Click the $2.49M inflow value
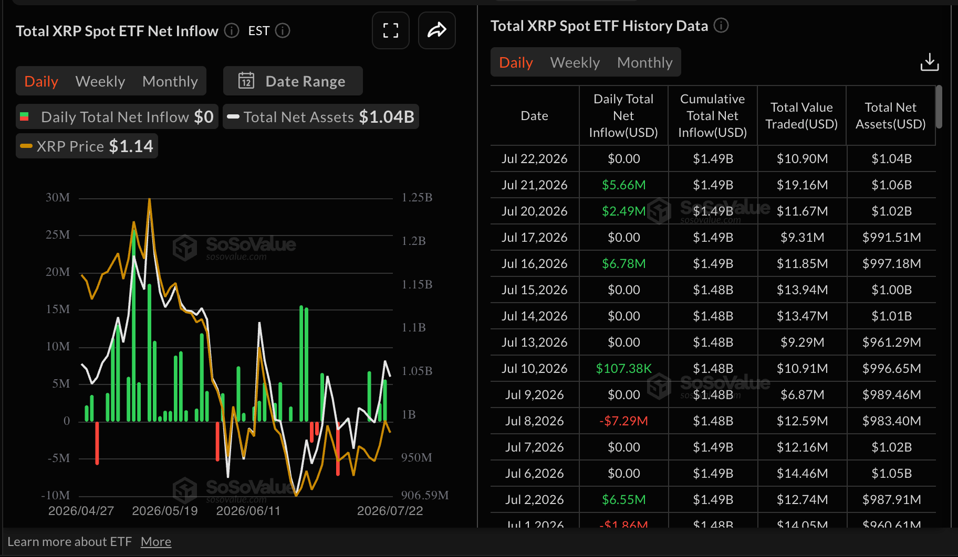Image resolution: width=958 pixels, height=557 pixels. 624,211
